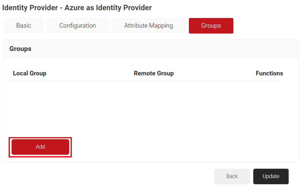Select the active Groups tab

[x=211, y=26]
